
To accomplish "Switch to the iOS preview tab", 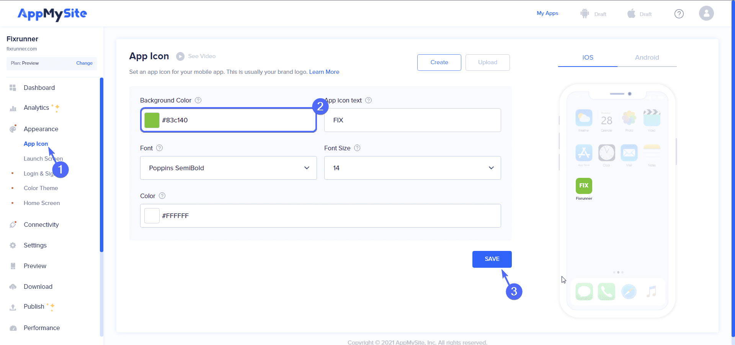I will pyautogui.click(x=588, y=57).
